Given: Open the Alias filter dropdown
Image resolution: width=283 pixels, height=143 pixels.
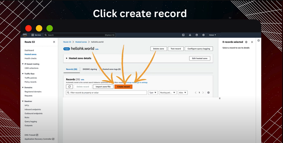Looking at the screenshot, I should 182,92.
